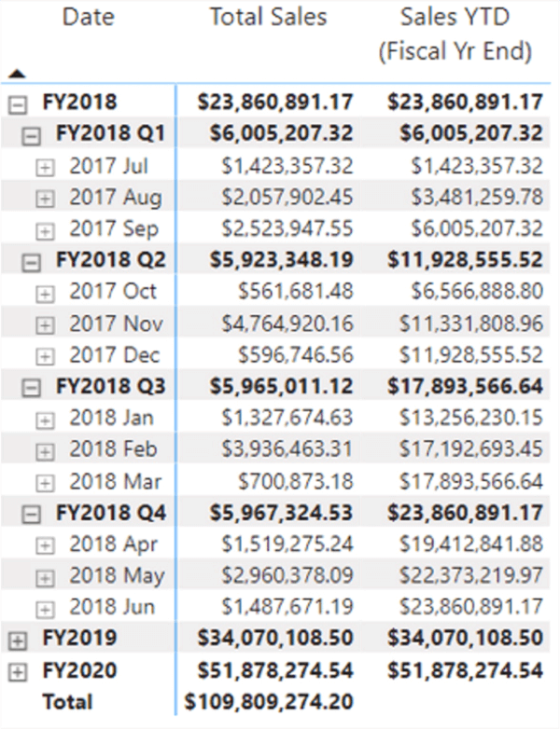Expand the 2017 Aug month row
The height and width of the screenshot is (730, 560).
click(45, 198)
